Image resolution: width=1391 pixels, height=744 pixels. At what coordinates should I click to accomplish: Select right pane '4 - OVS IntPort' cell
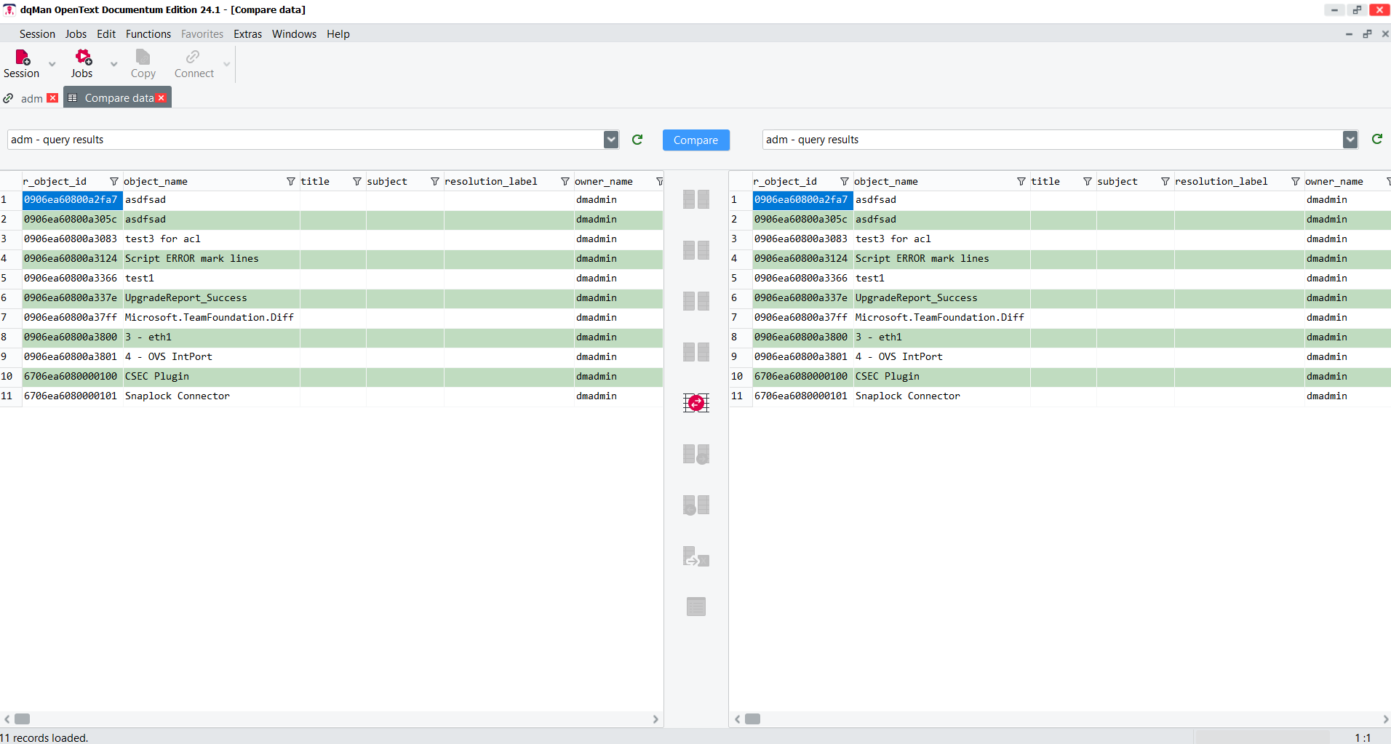[x=941, y=357]
